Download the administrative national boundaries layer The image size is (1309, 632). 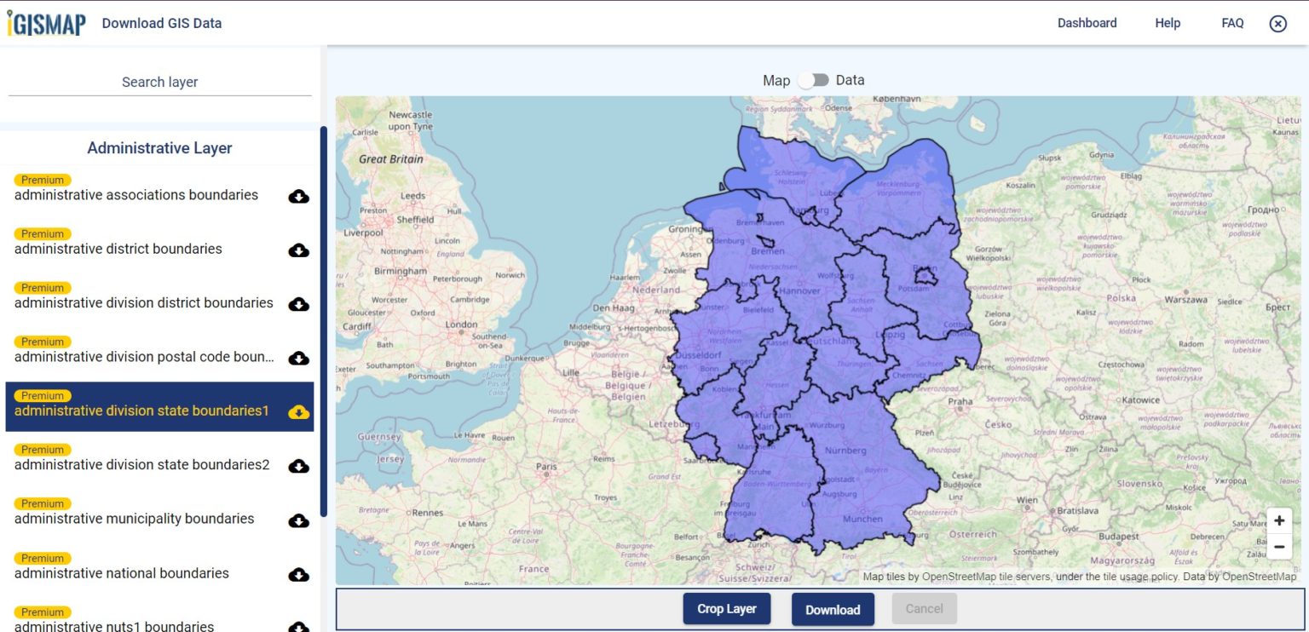[x=298, y=574]
